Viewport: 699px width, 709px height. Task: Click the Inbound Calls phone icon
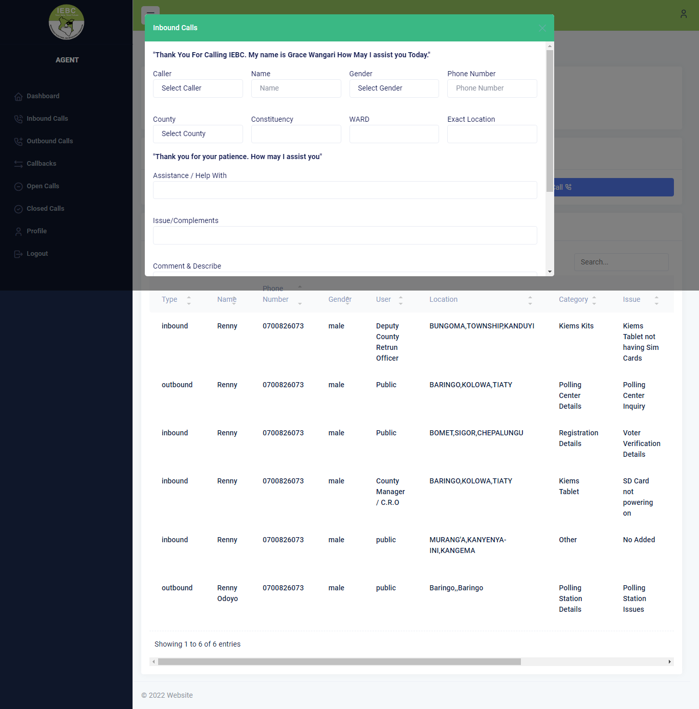(x=18, y=119)
